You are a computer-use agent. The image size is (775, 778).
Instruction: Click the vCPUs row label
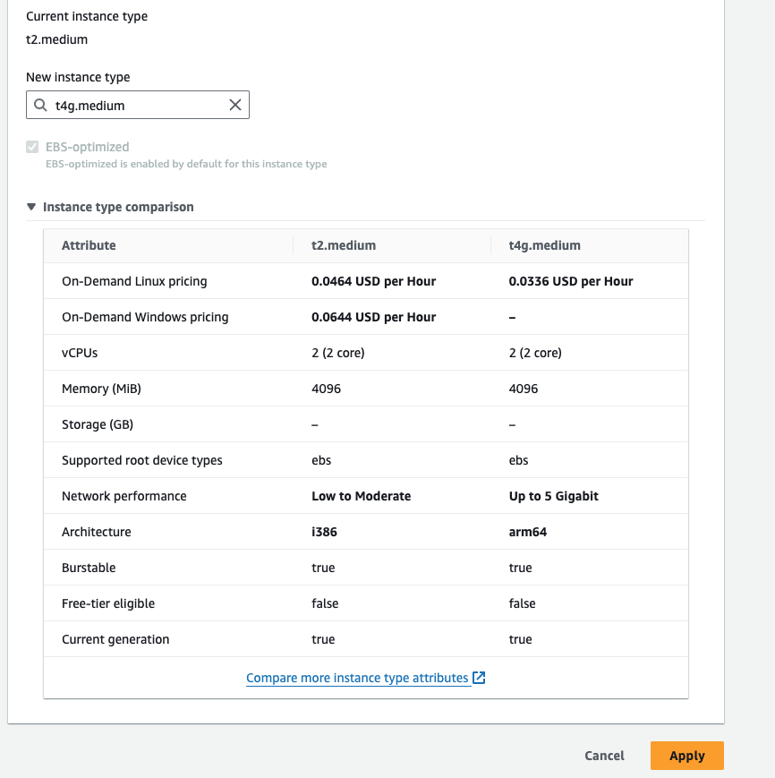[80, 353]
